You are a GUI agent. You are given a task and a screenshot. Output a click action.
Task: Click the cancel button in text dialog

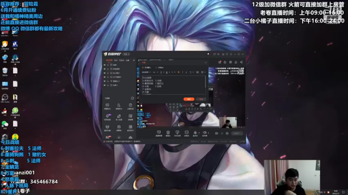(x=201, y=99)
